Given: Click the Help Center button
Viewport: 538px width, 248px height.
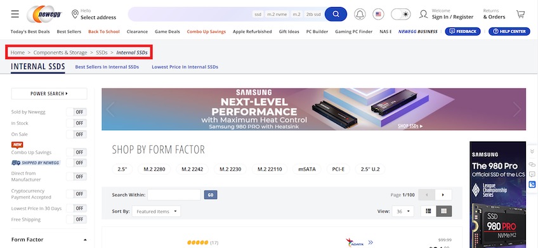Looking at the screenshot, I should click(x=509, y=31).
